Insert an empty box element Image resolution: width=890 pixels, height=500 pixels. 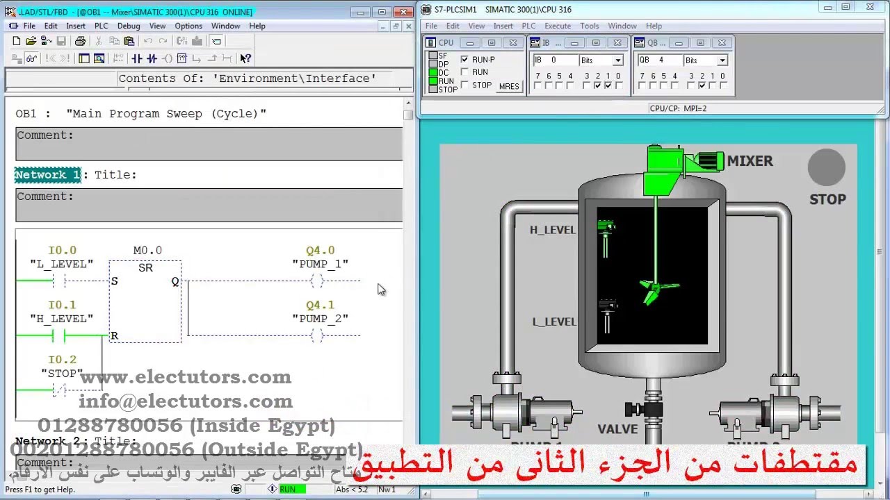click(x=181, y=59)
